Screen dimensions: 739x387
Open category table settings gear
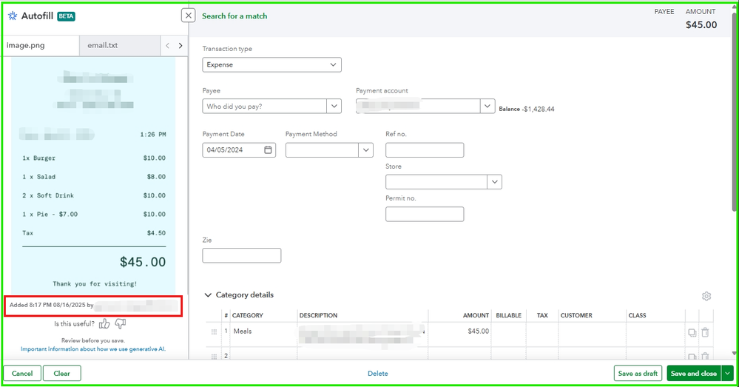coord(706,296)
